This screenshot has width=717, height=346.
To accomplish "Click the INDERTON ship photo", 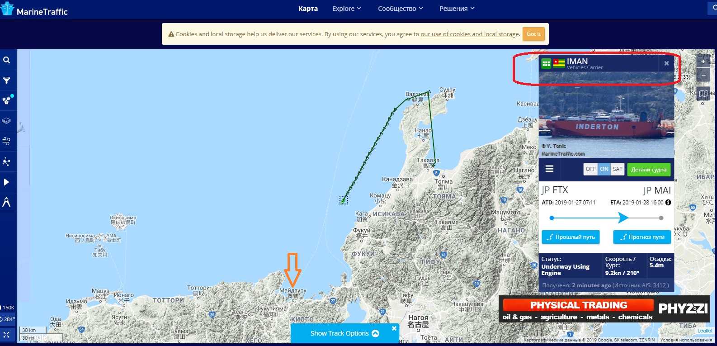I will (x=606, y=115).
